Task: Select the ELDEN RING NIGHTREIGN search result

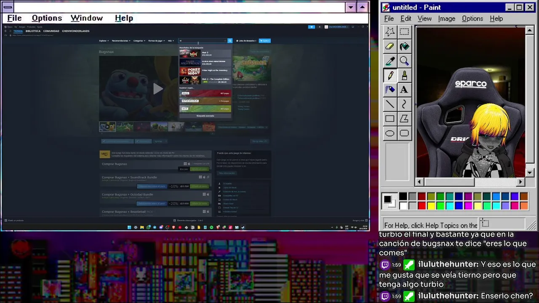Action: pyautogui.click(x=205, y=63)
